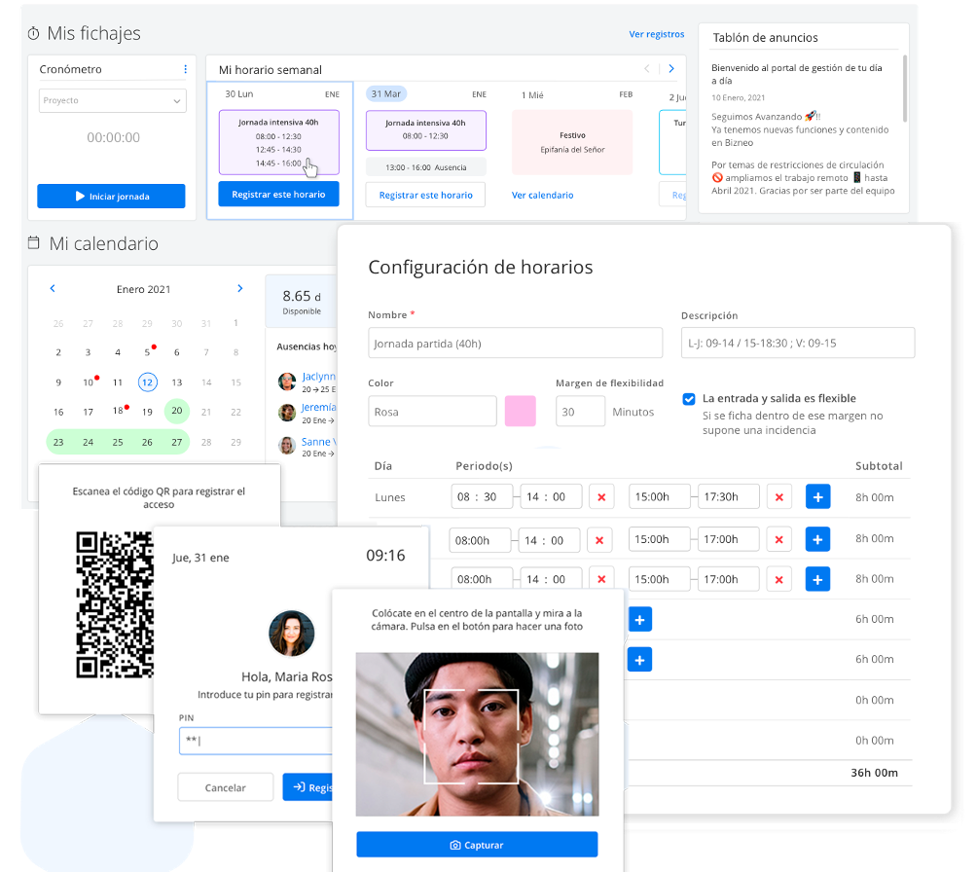This screenshot has width=977, height=873.
Task: Click the '36h 00m' weekly total
Action: point(874,773)
